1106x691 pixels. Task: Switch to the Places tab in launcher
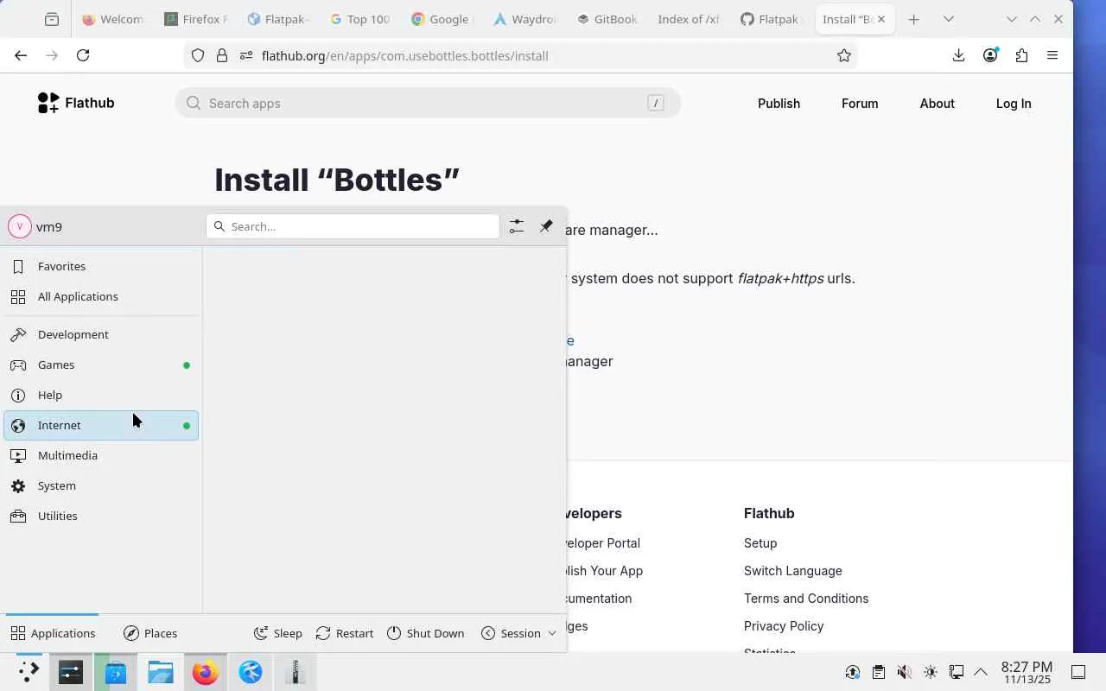tap(150, 633)
